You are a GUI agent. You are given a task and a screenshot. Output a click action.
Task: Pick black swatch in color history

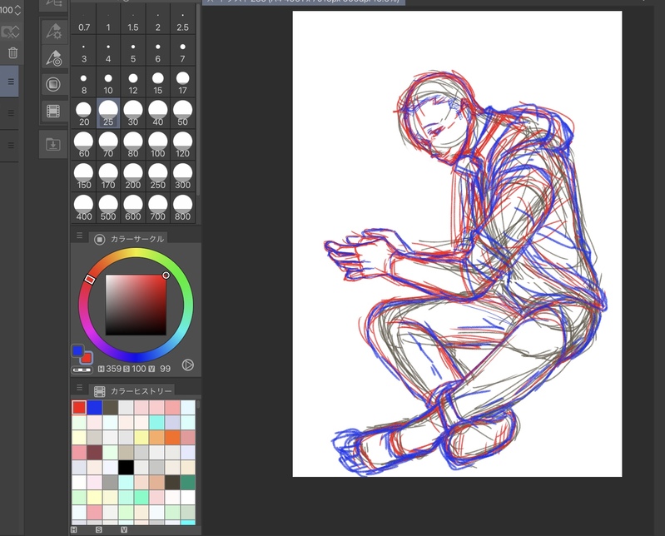pos(126,467)
